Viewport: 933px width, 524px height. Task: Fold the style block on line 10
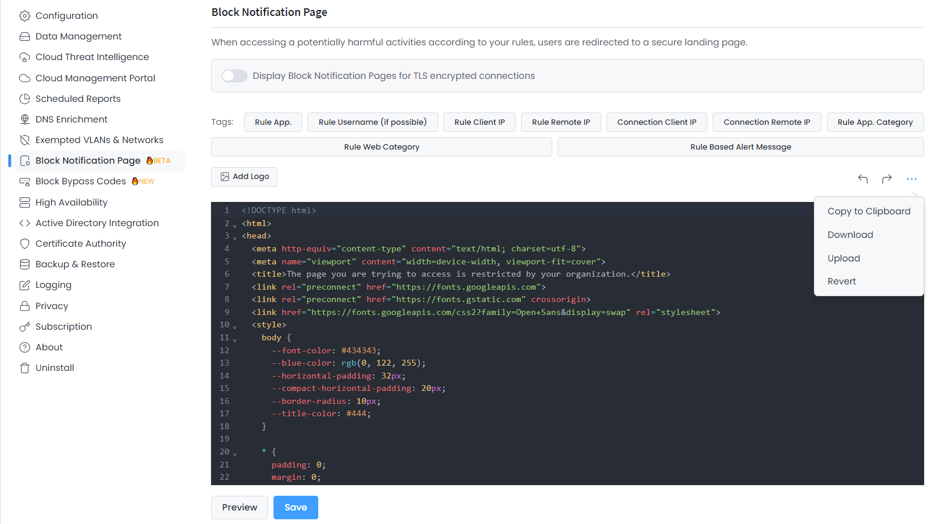coord(235,327)
